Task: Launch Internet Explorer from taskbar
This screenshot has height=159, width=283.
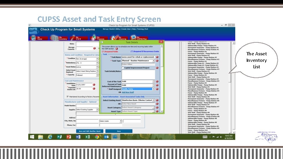Action: [50, 137]
